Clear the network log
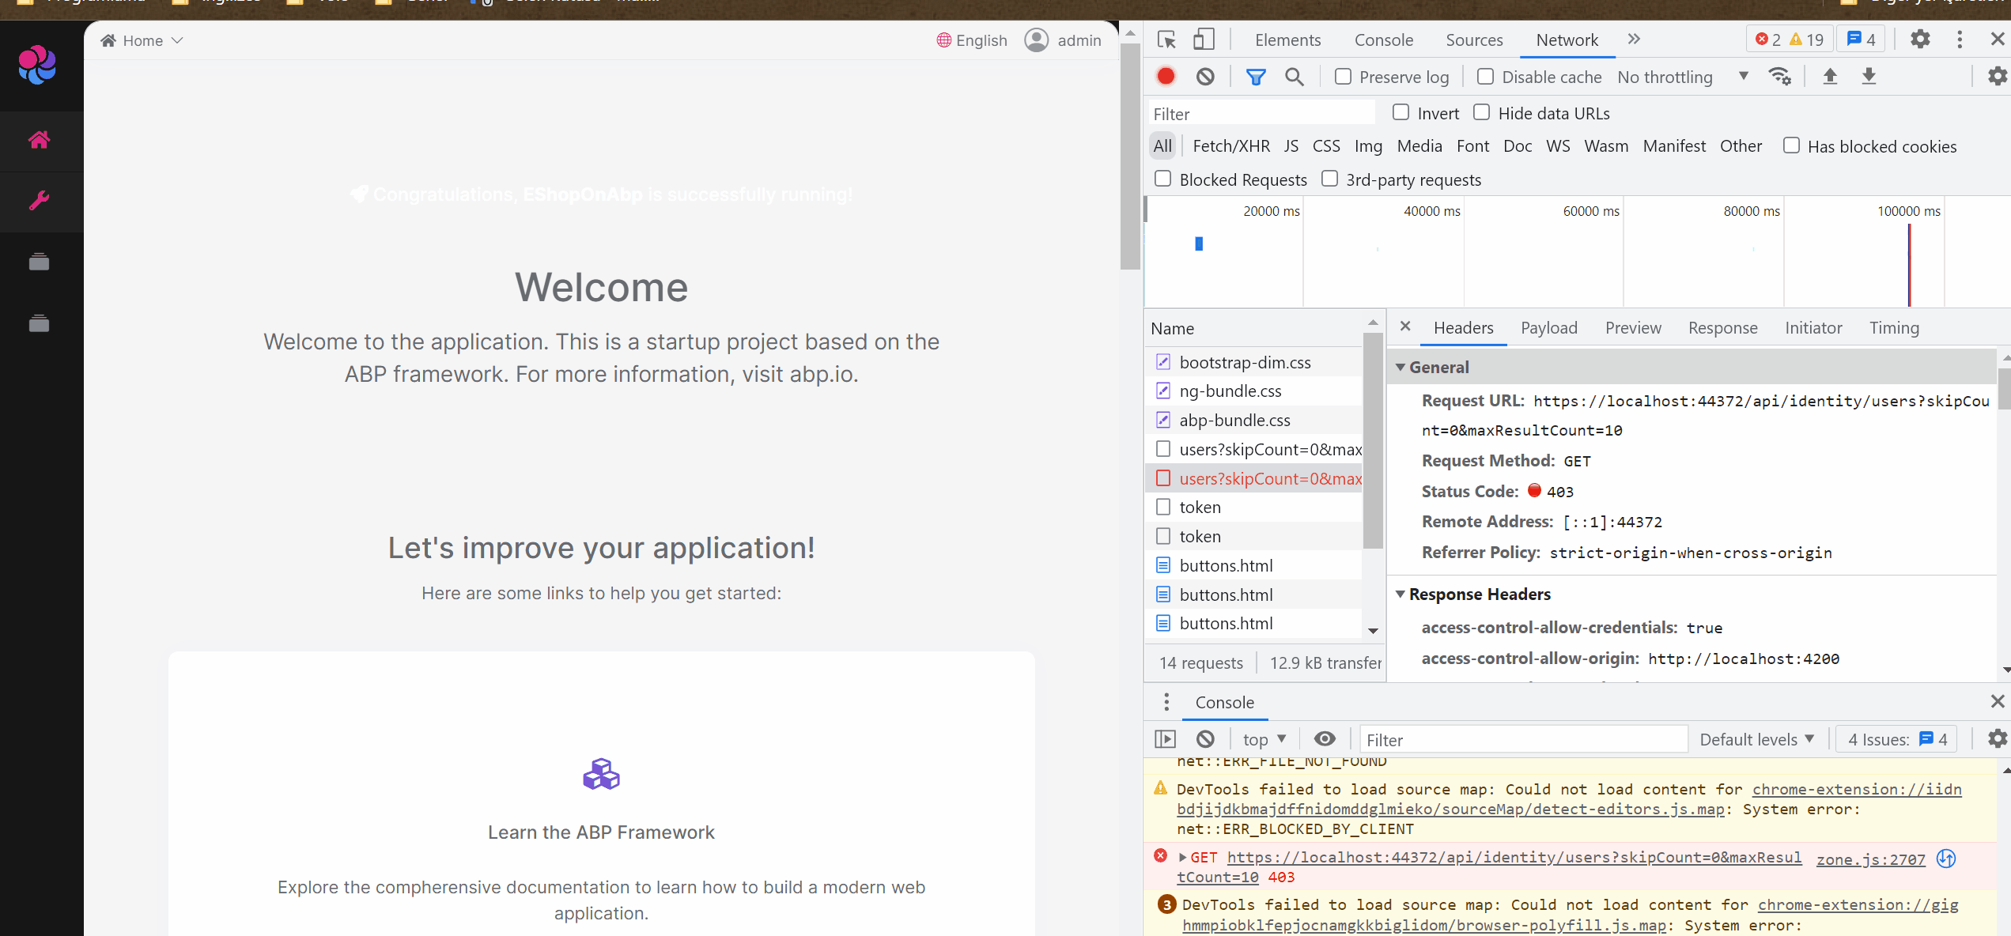The width and height of the screenshot is (2011, 936). pyautogui.click(x=1205, y=77)
